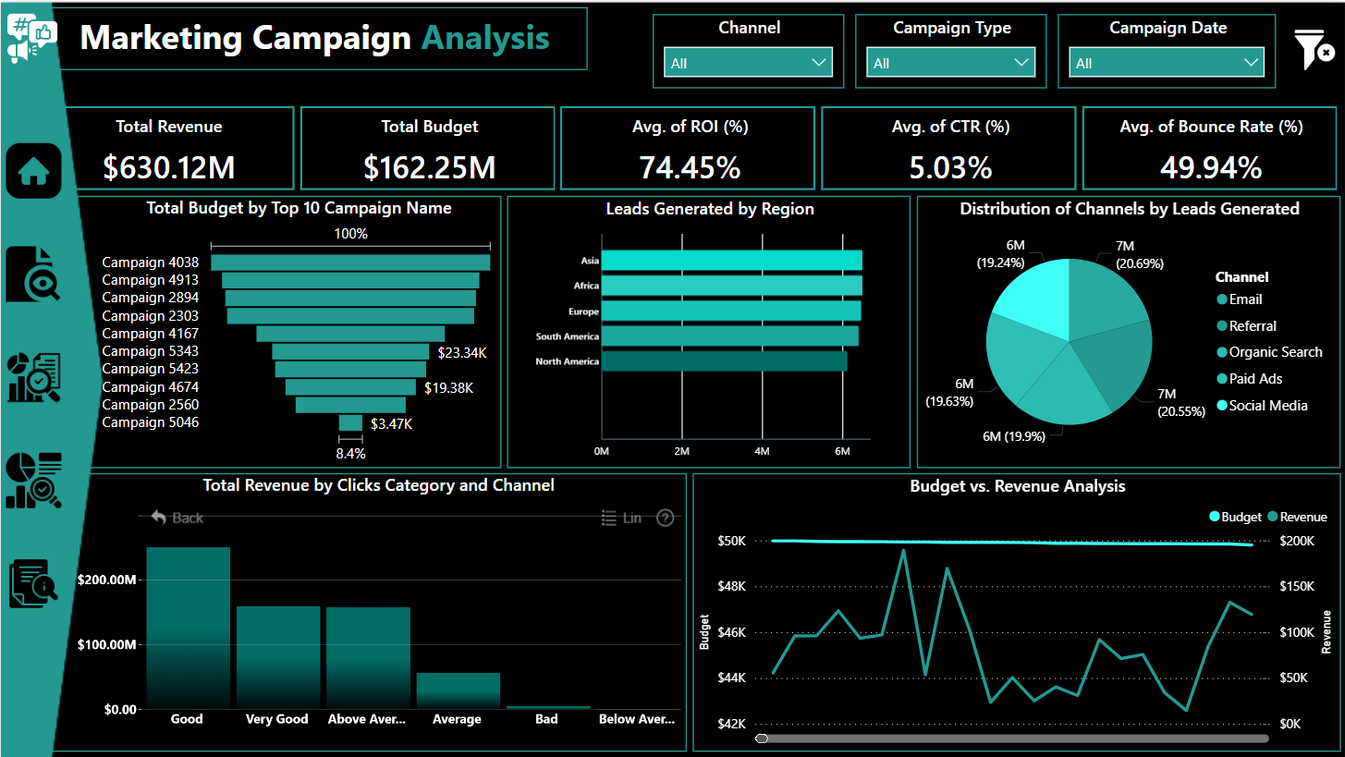Click the Bad category axis label
1345x757 pixels.
[546, 719]
